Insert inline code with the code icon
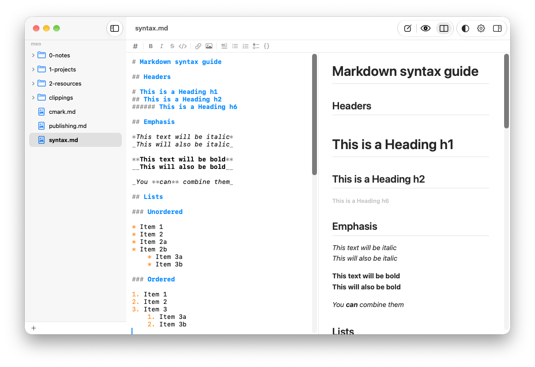The width and height of the screenshot is (535, 367). coord(183,46)
